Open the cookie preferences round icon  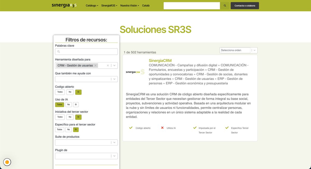coord(7,162)
